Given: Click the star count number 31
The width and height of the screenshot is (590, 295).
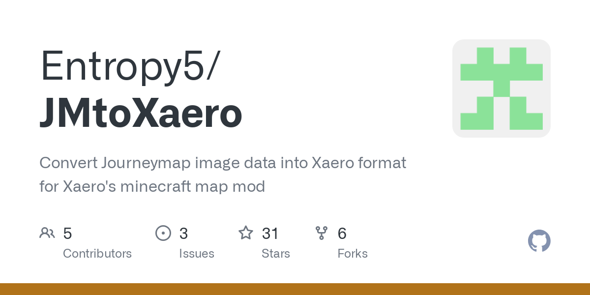Looking at the screenshot, I should pos(270,234).
